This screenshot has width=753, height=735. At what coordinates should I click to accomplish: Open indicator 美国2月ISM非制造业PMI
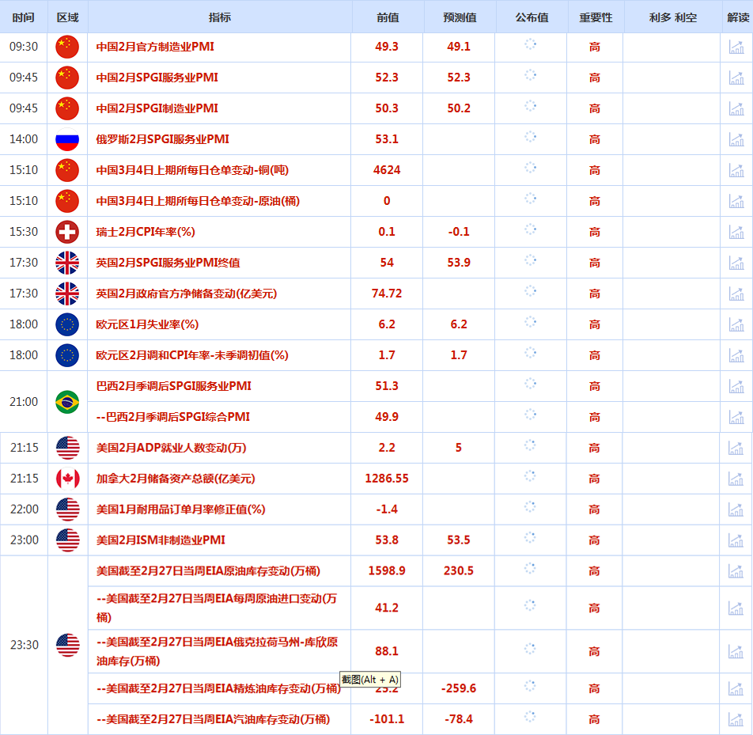click(161, 540)
